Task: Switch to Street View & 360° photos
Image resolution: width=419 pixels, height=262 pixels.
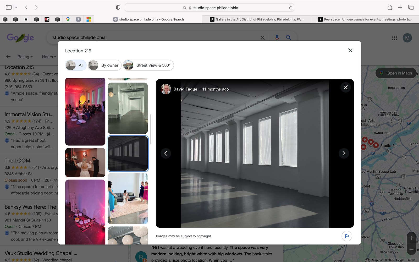Action: point(148,65)
